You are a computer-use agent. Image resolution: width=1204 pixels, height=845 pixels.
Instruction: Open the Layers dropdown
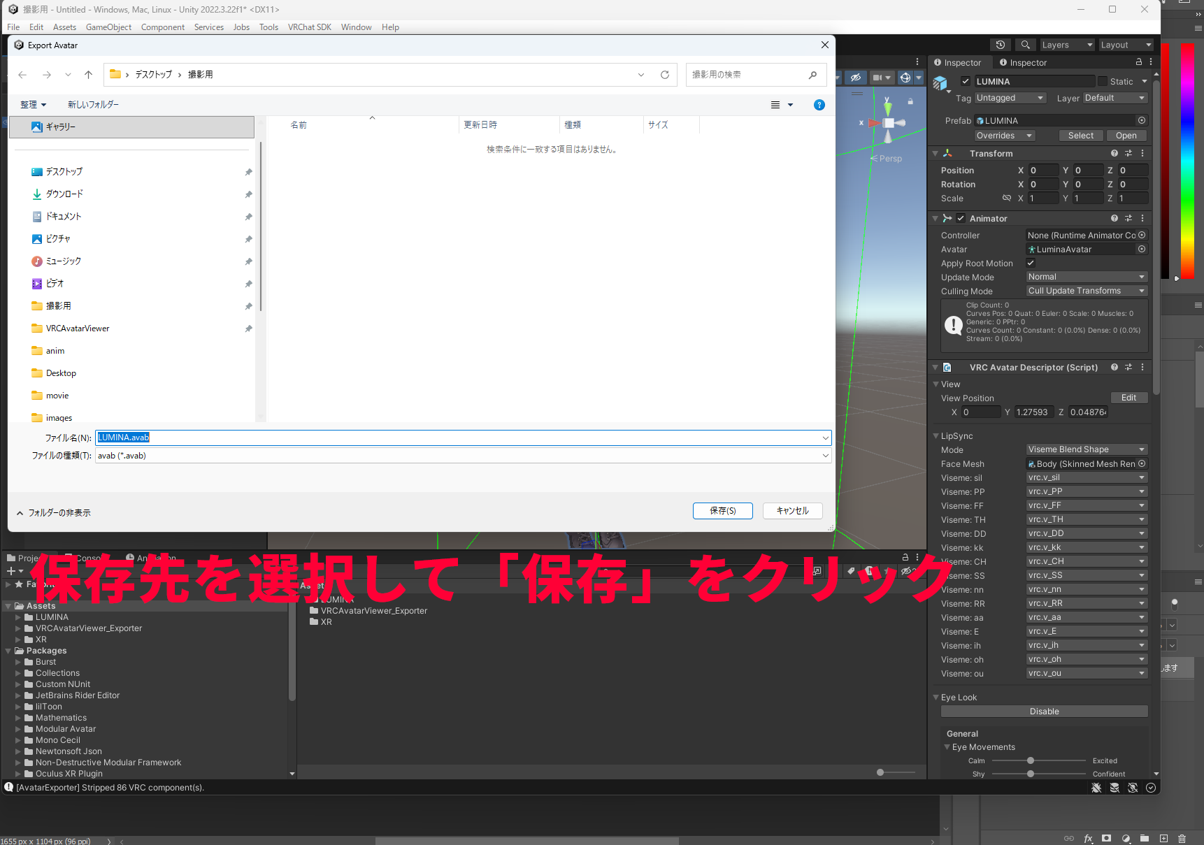[x=1066, y=45]
